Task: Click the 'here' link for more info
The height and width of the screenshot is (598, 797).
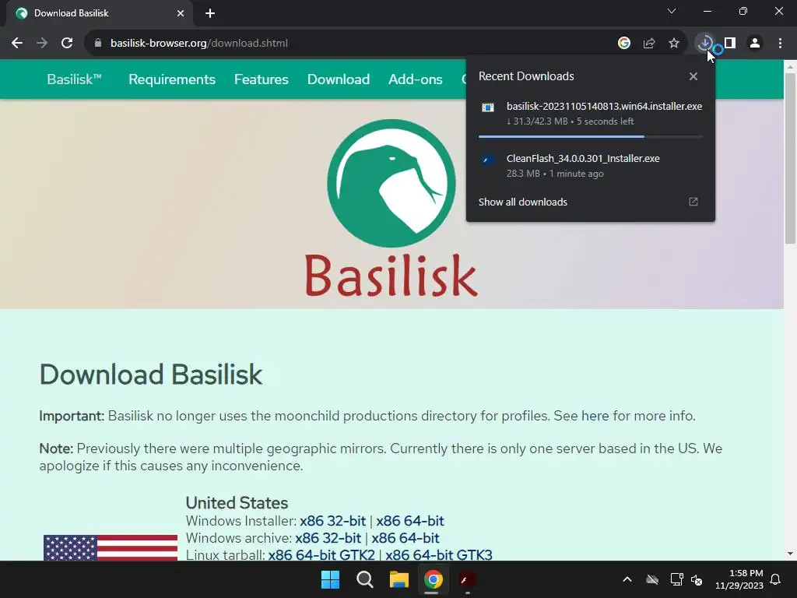Action: tap(595, 416)
